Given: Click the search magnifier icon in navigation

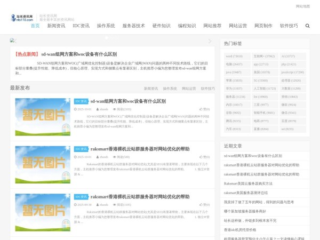Looking at the screenshot, I should coord(307,26).
